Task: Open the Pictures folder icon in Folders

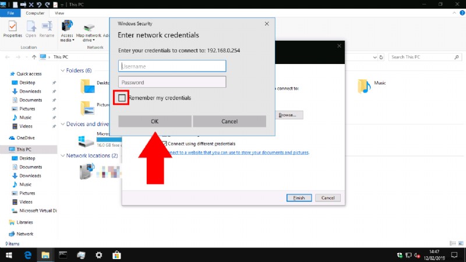Action: coord(87,108)
